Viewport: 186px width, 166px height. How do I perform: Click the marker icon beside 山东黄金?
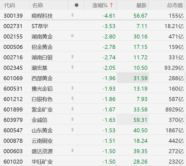pos(72,130)
